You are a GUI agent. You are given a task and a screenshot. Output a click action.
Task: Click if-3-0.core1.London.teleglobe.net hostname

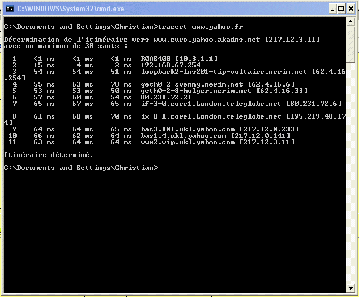pyautogui.click(x=211, y=104)
